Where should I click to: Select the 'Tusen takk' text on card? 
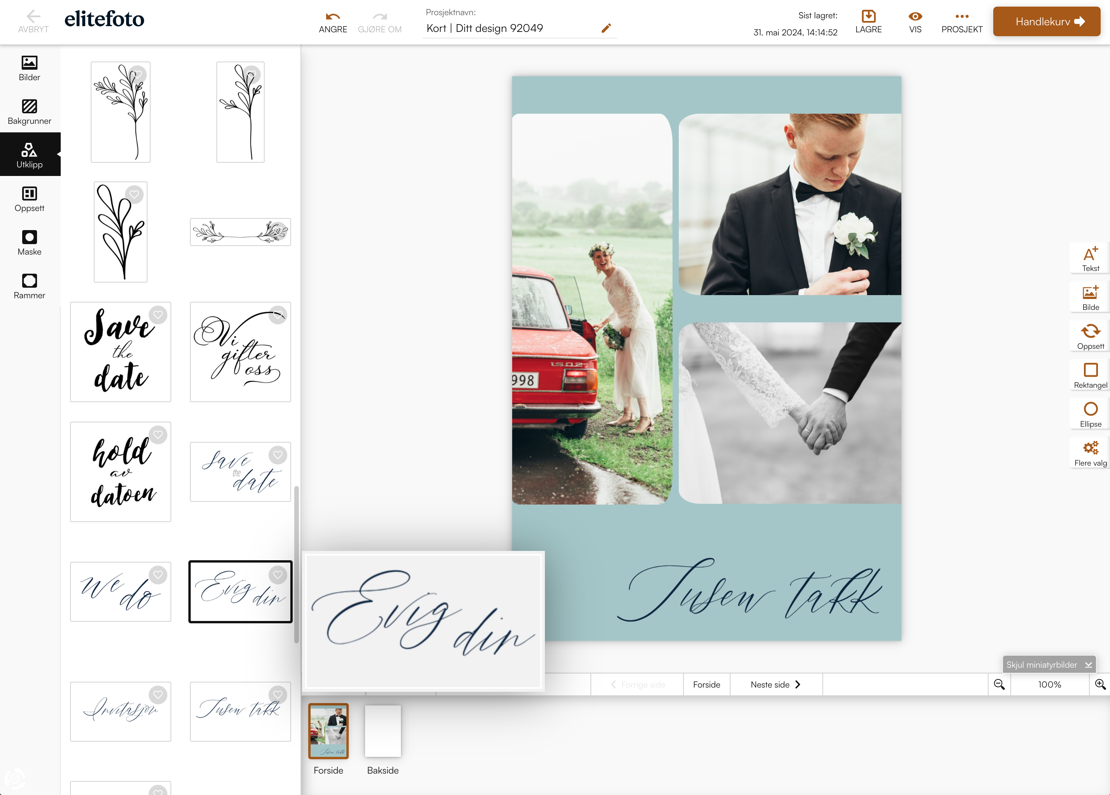(x=749, y=590)
